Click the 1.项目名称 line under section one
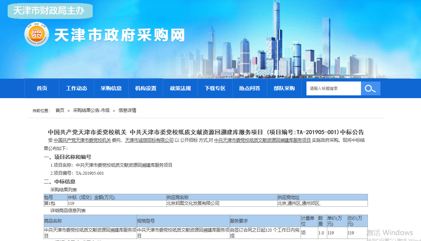421x241 pixels. (111, 165)
